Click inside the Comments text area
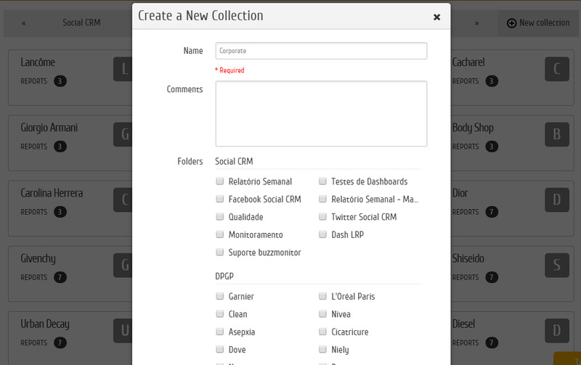This screenshot has height=365, width=581. pyautogui.click(x=321, y=113)
